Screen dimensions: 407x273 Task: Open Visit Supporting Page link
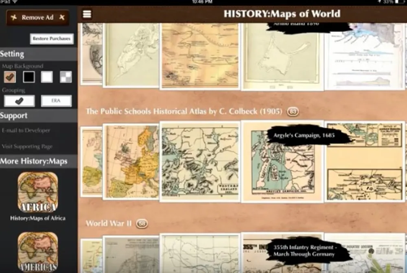point(27,147)
